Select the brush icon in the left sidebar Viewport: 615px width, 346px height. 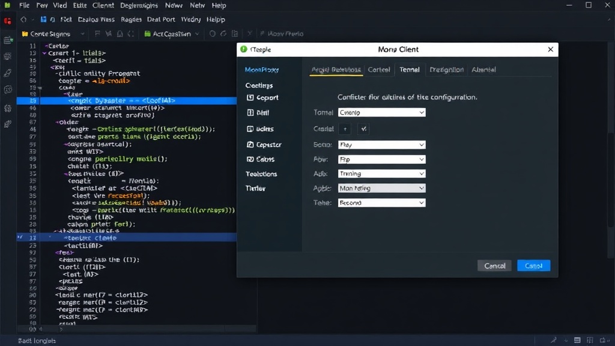(7, 73)
